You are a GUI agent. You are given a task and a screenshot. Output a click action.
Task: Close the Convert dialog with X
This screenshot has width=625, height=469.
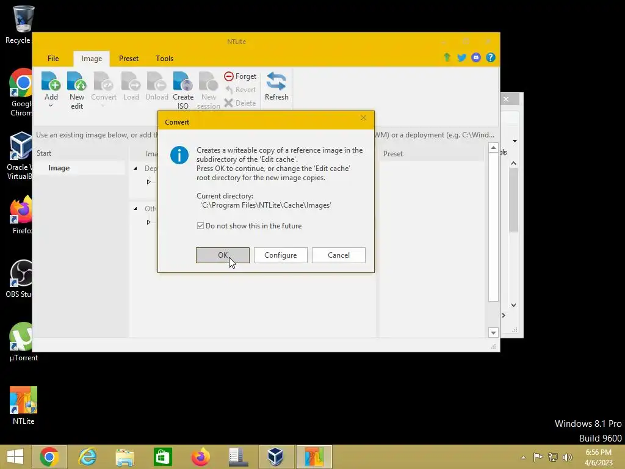pyautogui.click(x=363, y=118)
